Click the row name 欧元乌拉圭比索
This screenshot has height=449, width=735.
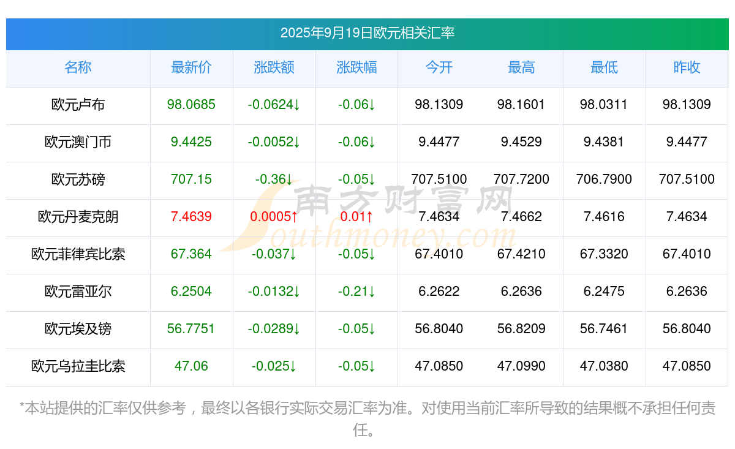(x=78, y=366)
